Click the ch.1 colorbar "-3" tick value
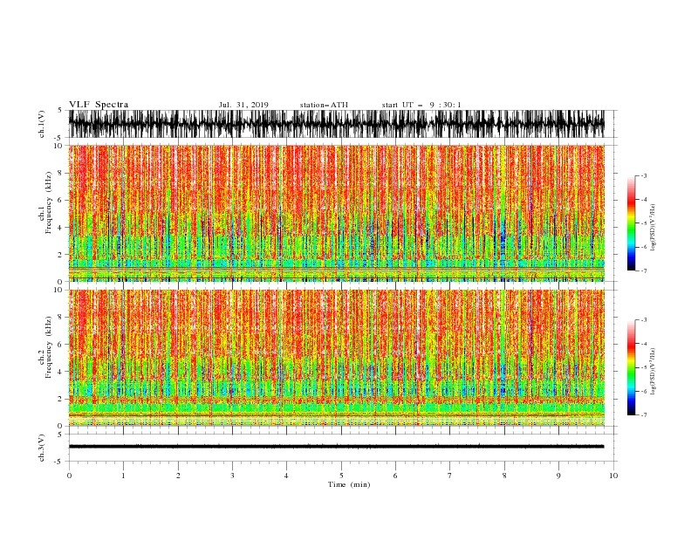The width and height of the screenshot is (691, 534). tap(643, 175)
